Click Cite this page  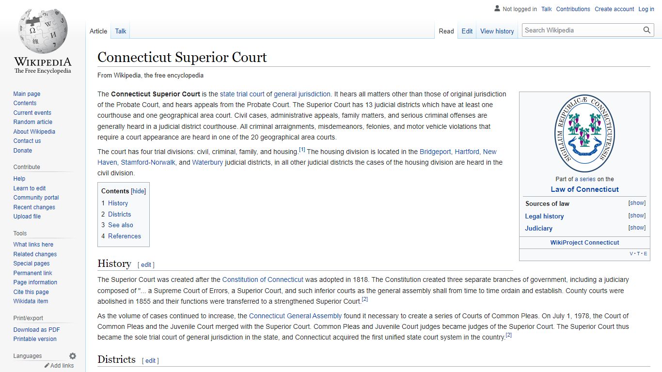pos(31,292)
